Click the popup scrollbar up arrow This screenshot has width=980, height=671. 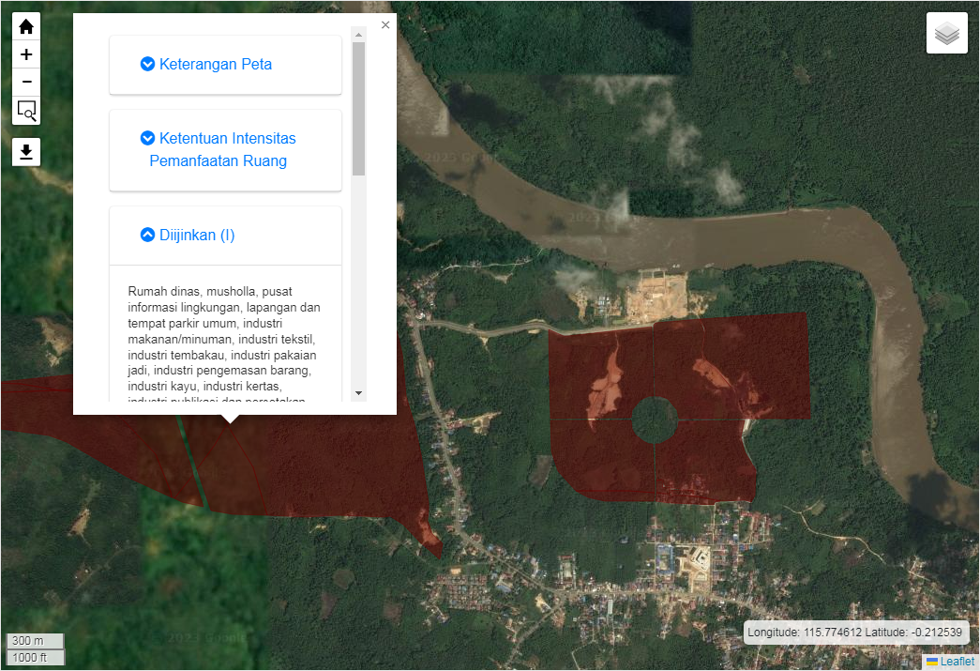point(358,34)
